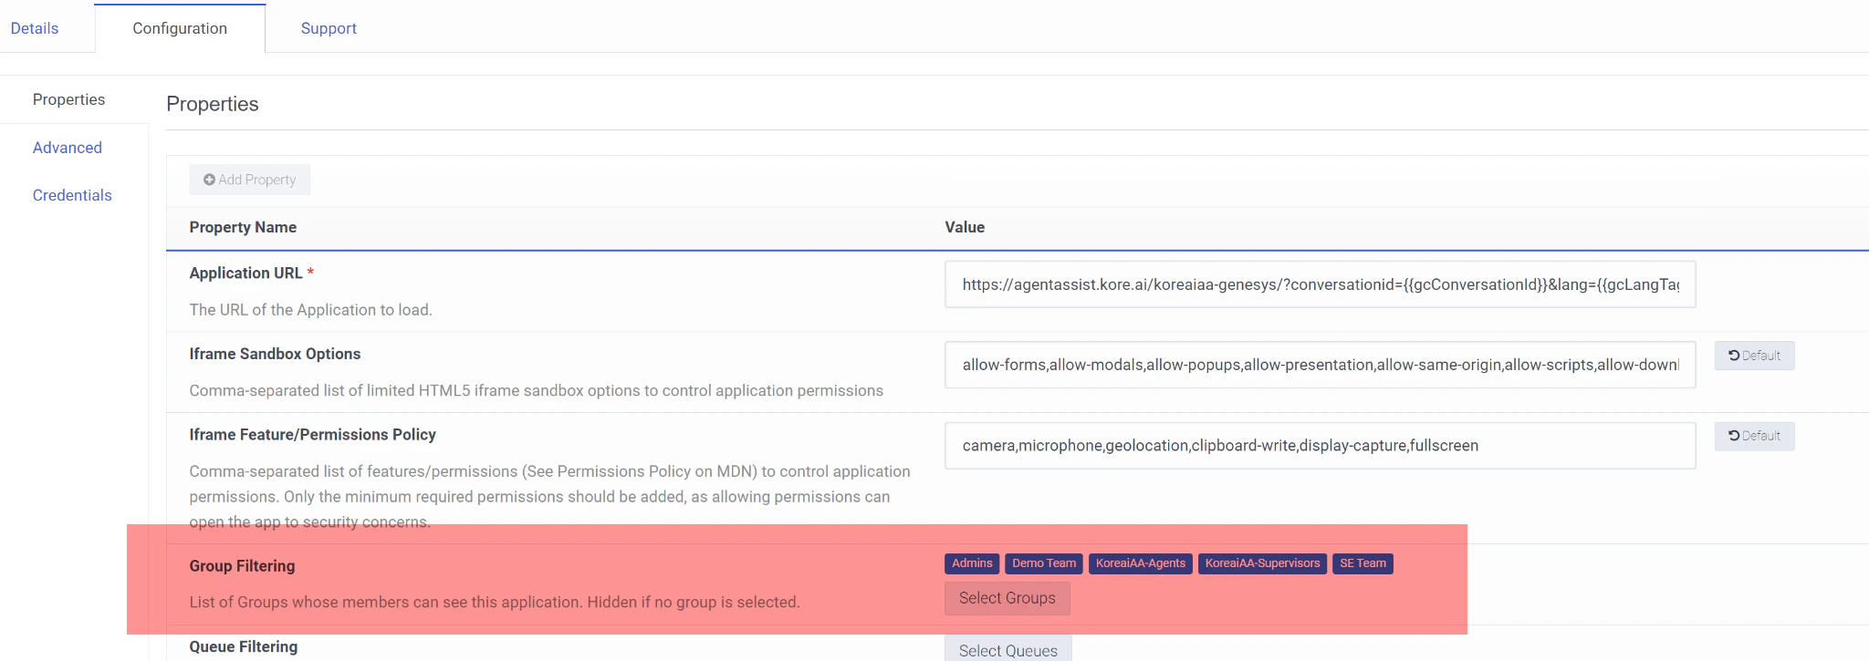This screenshot has width=1869, height=661.
Task: Select the SE Team group tag
Action: [x=1362, y=563]
